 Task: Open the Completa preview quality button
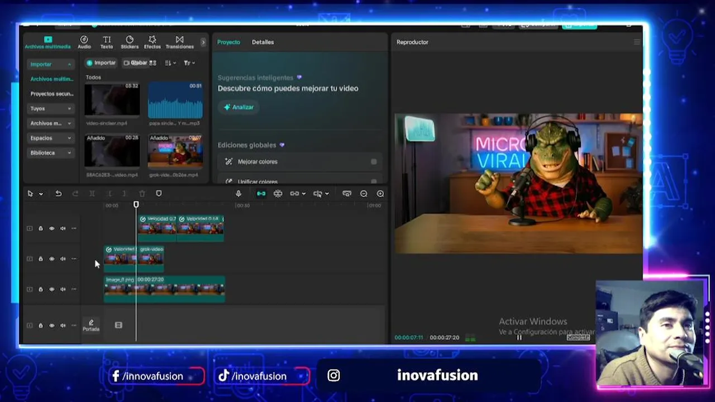coord(578,337)
